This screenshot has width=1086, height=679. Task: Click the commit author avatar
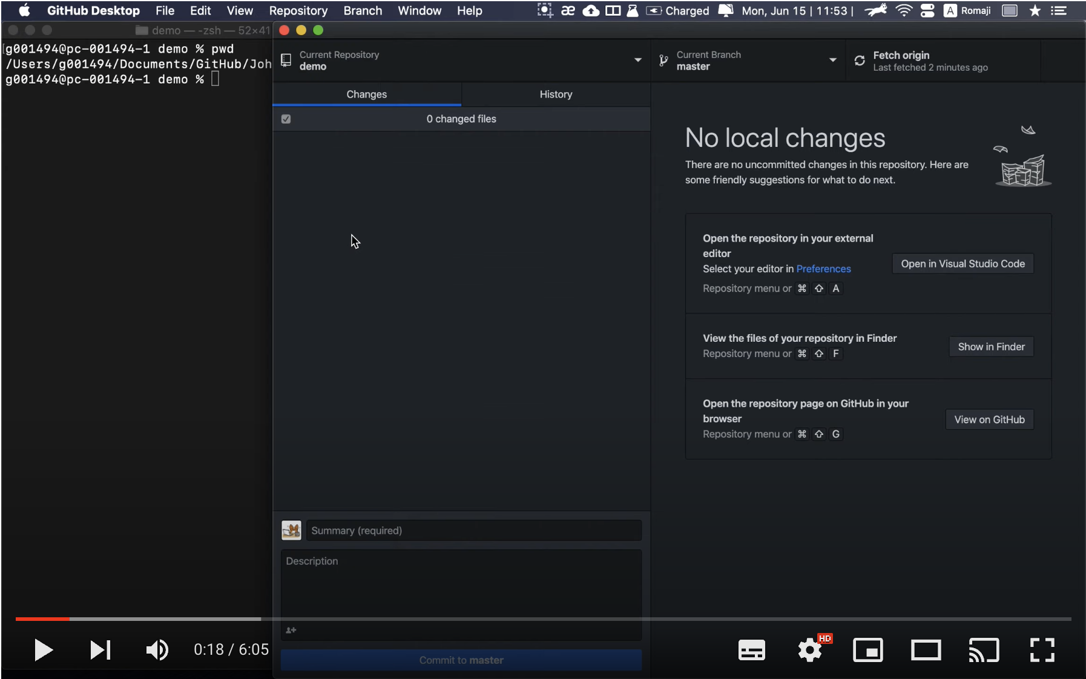[291, 531]
